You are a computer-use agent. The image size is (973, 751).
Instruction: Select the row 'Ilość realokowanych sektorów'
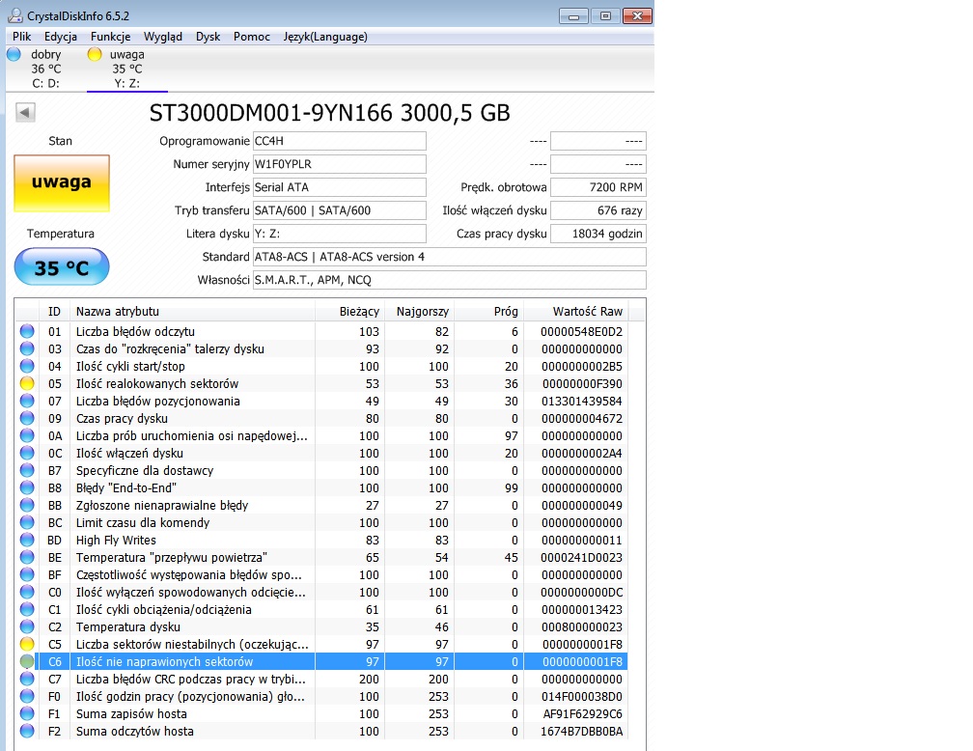[x=320, y=383]
